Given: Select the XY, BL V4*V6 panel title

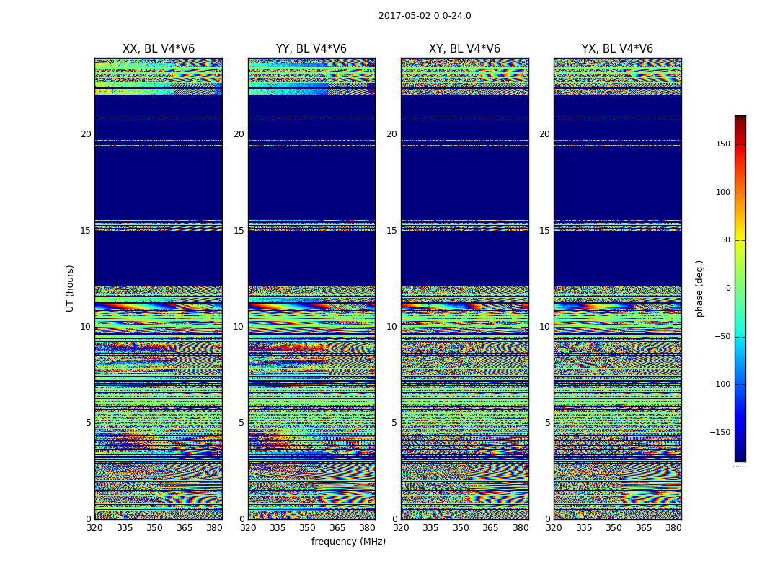Looking at the screenshot, I should pos(464,49).
